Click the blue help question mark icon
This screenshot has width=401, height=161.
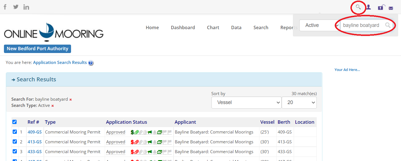91,63
